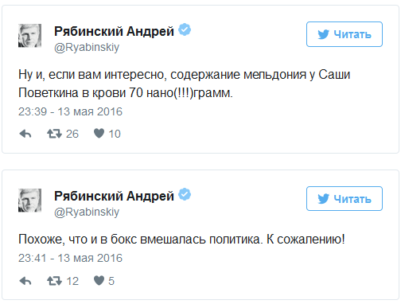Open @Ryabinskiy handle in the second tweet
Viewport: 401px width, 308px height.
coord(87,212)
